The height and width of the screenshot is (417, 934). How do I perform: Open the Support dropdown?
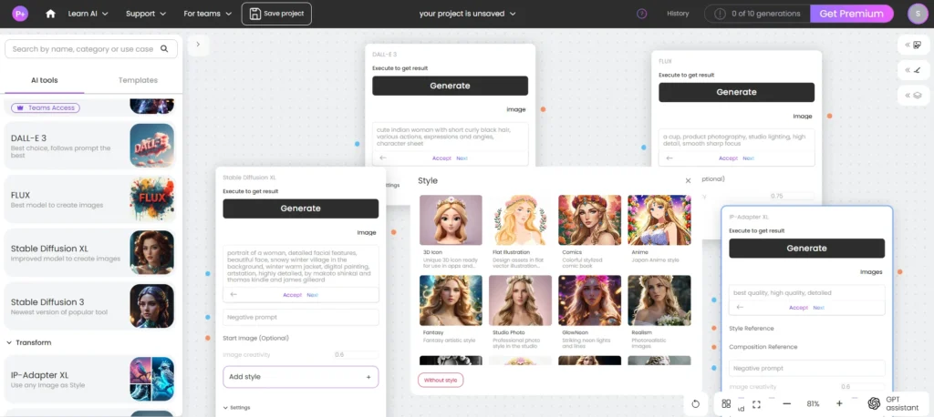tap(146, 14)
